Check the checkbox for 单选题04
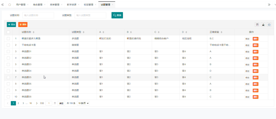276x119 pixels. 8,71
